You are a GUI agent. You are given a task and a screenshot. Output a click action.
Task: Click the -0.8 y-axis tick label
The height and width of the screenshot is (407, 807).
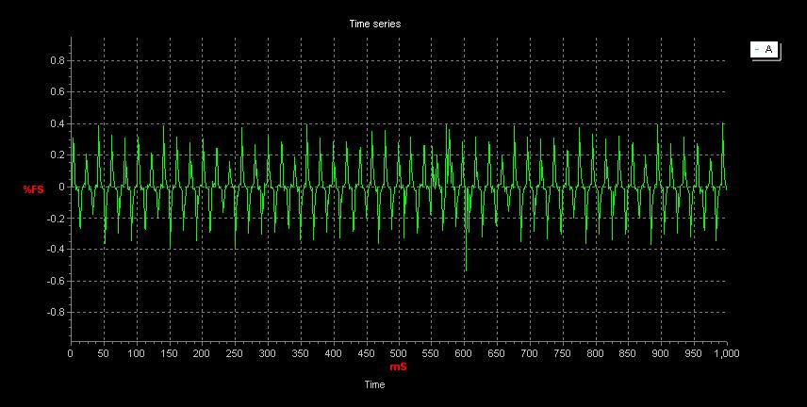[57, 313]
